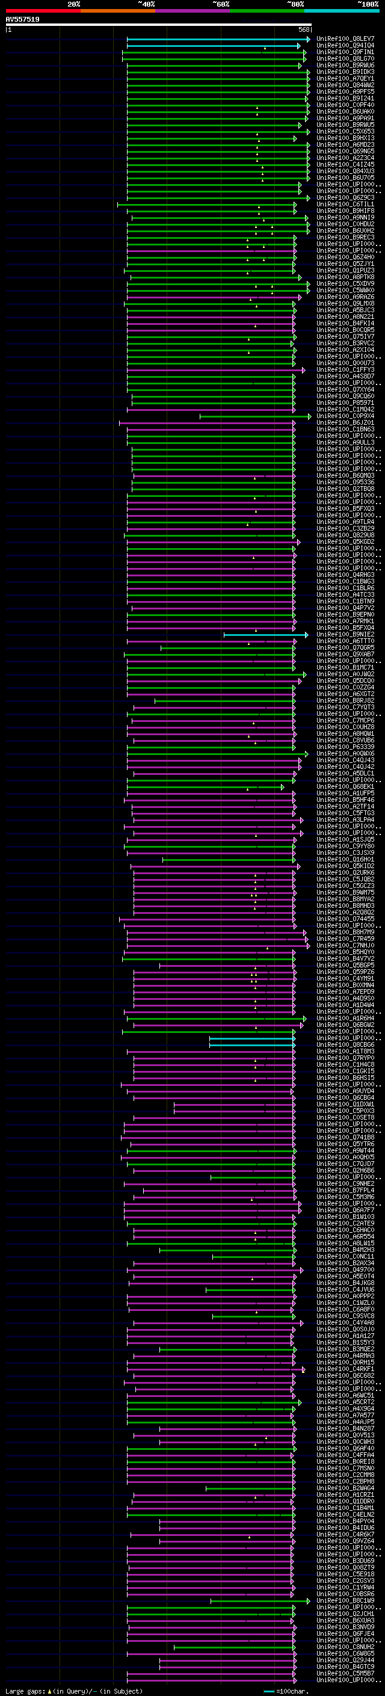This screenshot has width=385, height=1696.
Task: Click hit label UniRef100_O95336
Action: pos(345,483)
